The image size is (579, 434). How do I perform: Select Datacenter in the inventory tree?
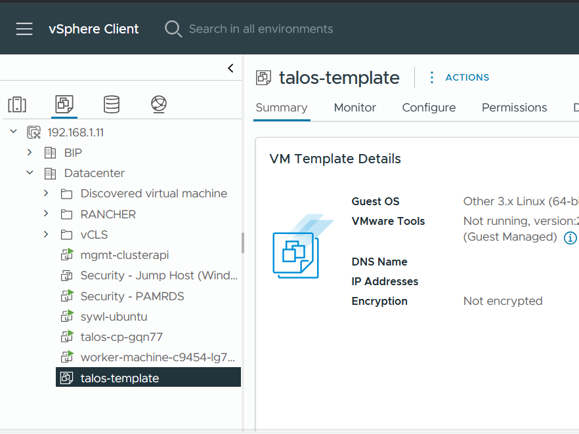point(95,173)
